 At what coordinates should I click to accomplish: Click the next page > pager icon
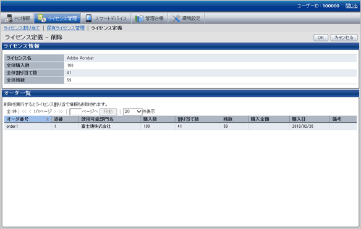pos(55,112)
